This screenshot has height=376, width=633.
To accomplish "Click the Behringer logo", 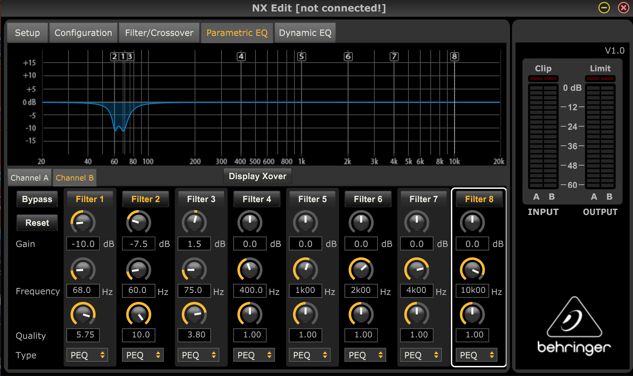I will click(574, 326).
